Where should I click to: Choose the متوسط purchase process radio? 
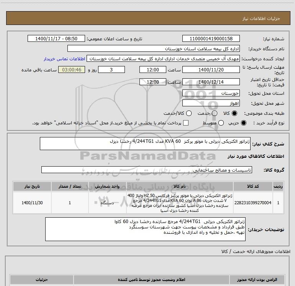click(x=221, y=123)
